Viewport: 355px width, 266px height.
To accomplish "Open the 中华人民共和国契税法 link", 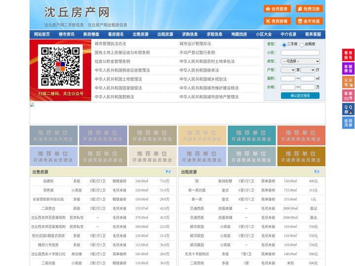I will (114, 97).
